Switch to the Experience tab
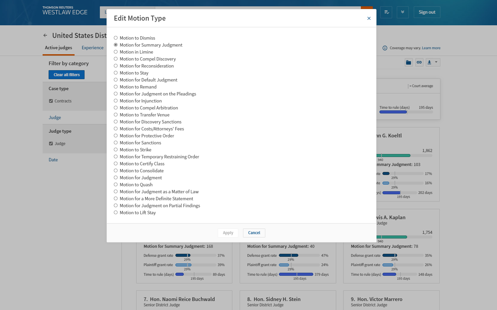The image size is (497, 310). pyautogui.click(x=93, y=48)
